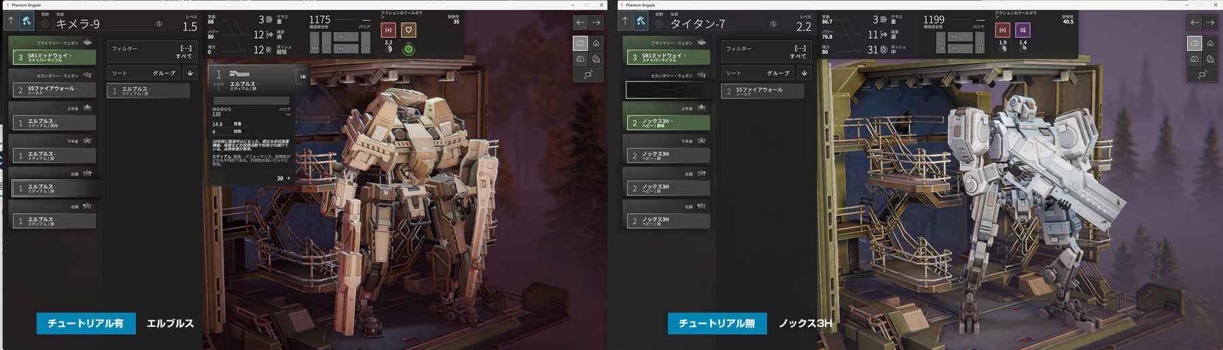
Task: Toggle sort direction arrow in タイタン-7 window
Action: coord(804,73)
